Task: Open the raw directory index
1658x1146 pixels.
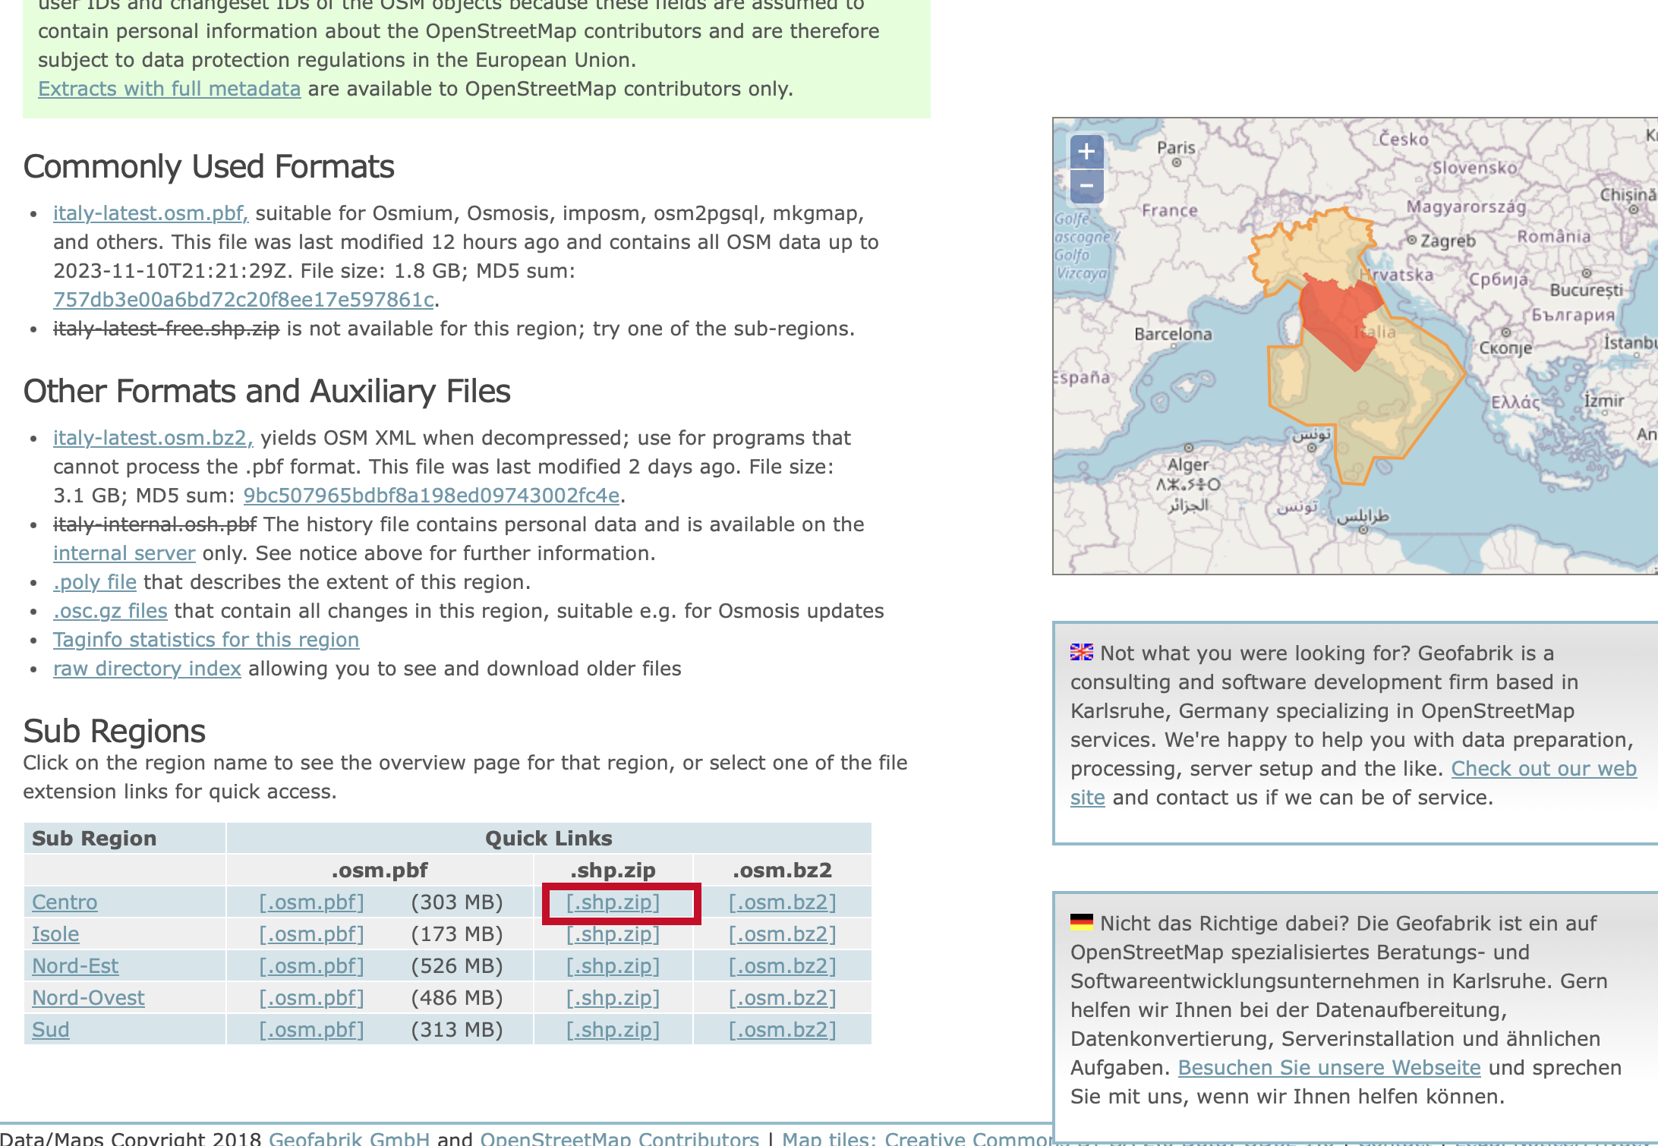Action: 147,669
